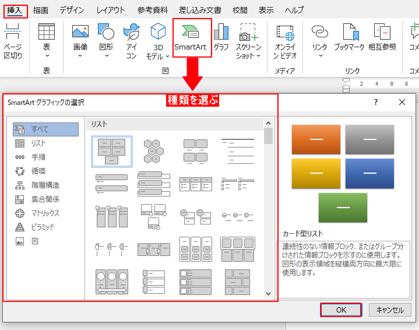Open the 3Dモデル dropdown arrow
The width and height of the screenshot is (419, 330).
coord(168,56)
